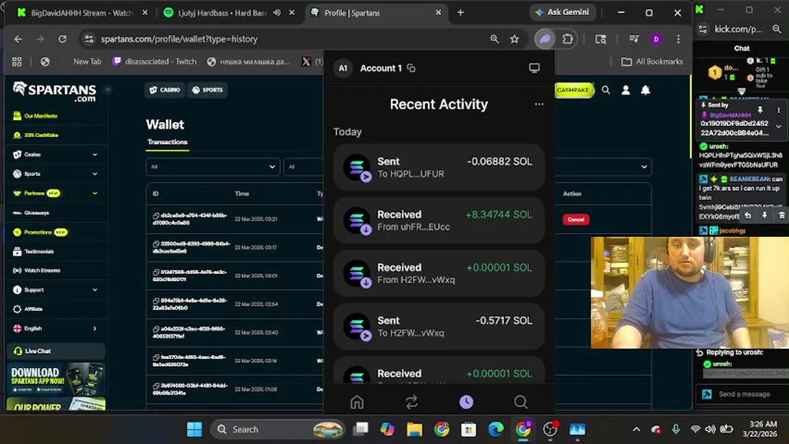Image resolution: width=789 pixels, height=444 pixels.
Task: Expand Support sidebar section
Action: pyautogui.click(x=94, y=290)
